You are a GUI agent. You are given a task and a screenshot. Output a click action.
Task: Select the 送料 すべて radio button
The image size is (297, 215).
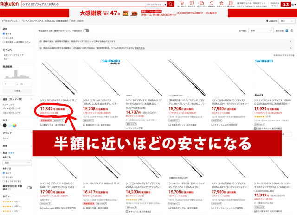click(4, 34)
